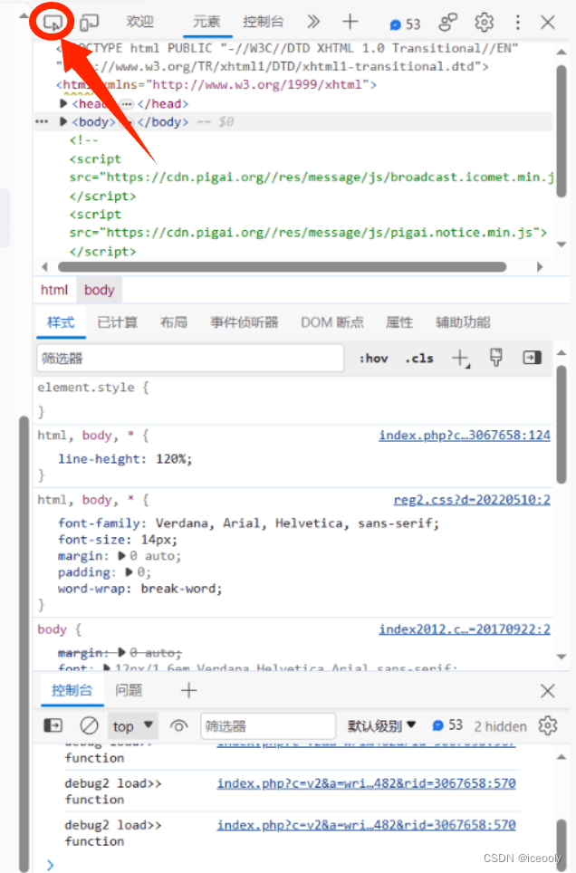Expand the strikethrough margin shorthand in body rule
This screenshot has height=873, width=576.
click(x=122, y=652)
